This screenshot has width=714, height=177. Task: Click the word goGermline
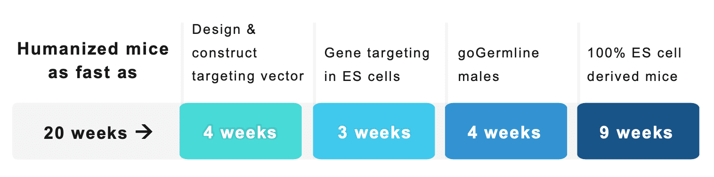(498, 53)
